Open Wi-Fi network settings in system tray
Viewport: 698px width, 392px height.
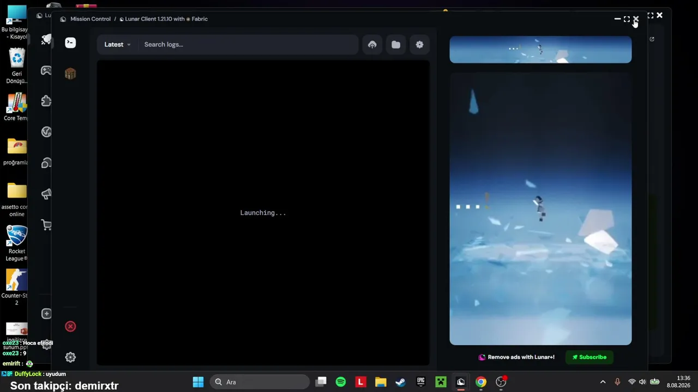pos(631,382)
